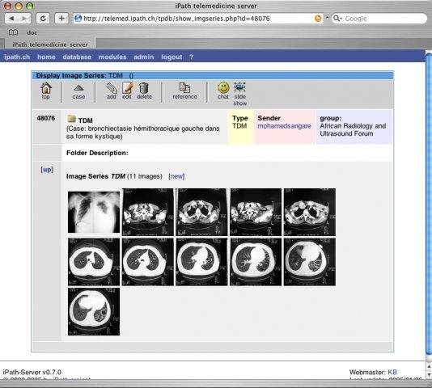Click the edit pencil icon
432x388 pixels.
(x=127, y=88)
